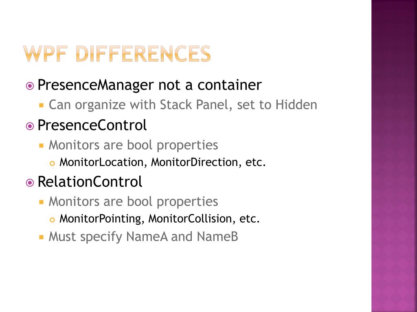Click the MonitorLocation, MonitorDirection text line
This screenshot has width=417, height=312.
tap(163, 162)
